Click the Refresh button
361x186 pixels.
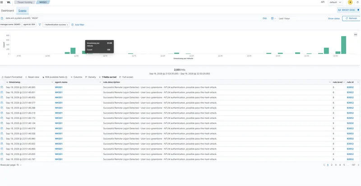[351, 18]
